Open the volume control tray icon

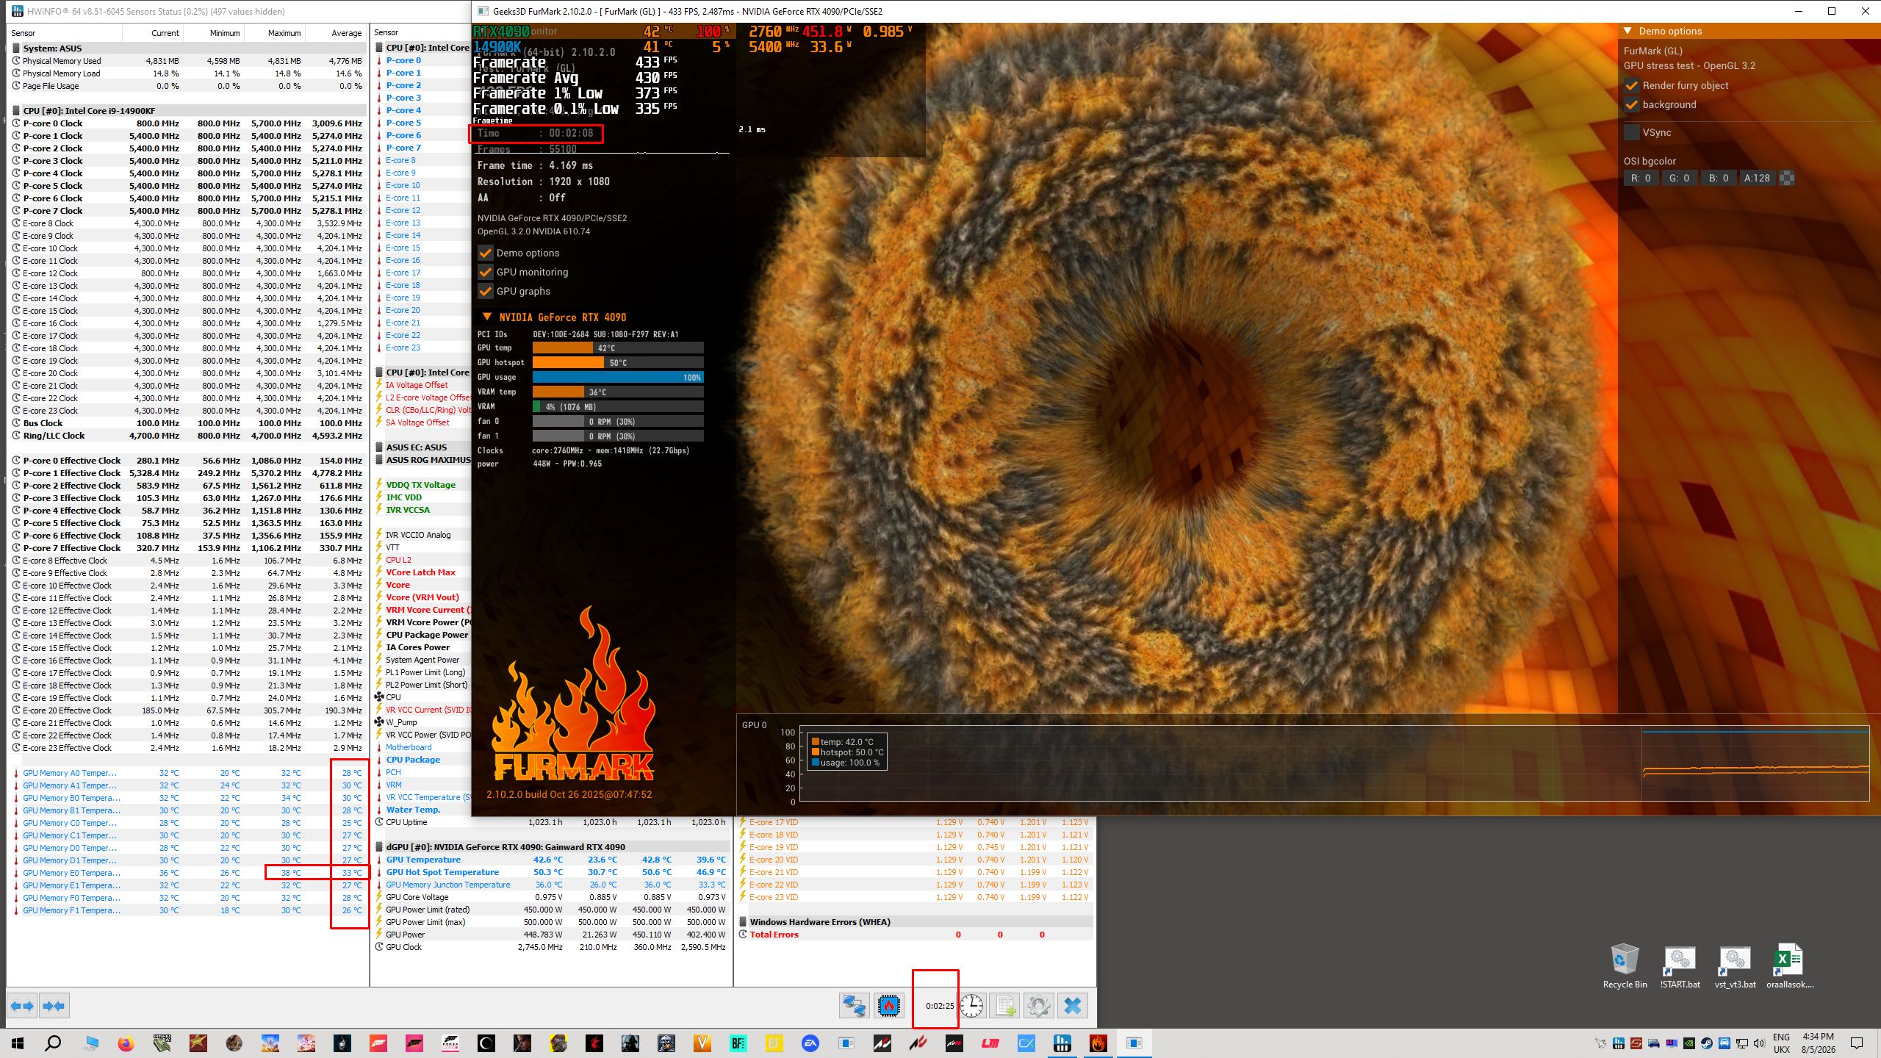coord(1759,1043)
